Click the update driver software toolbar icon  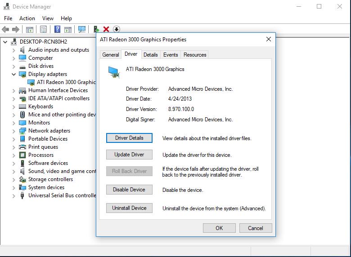tap(96, 29)
